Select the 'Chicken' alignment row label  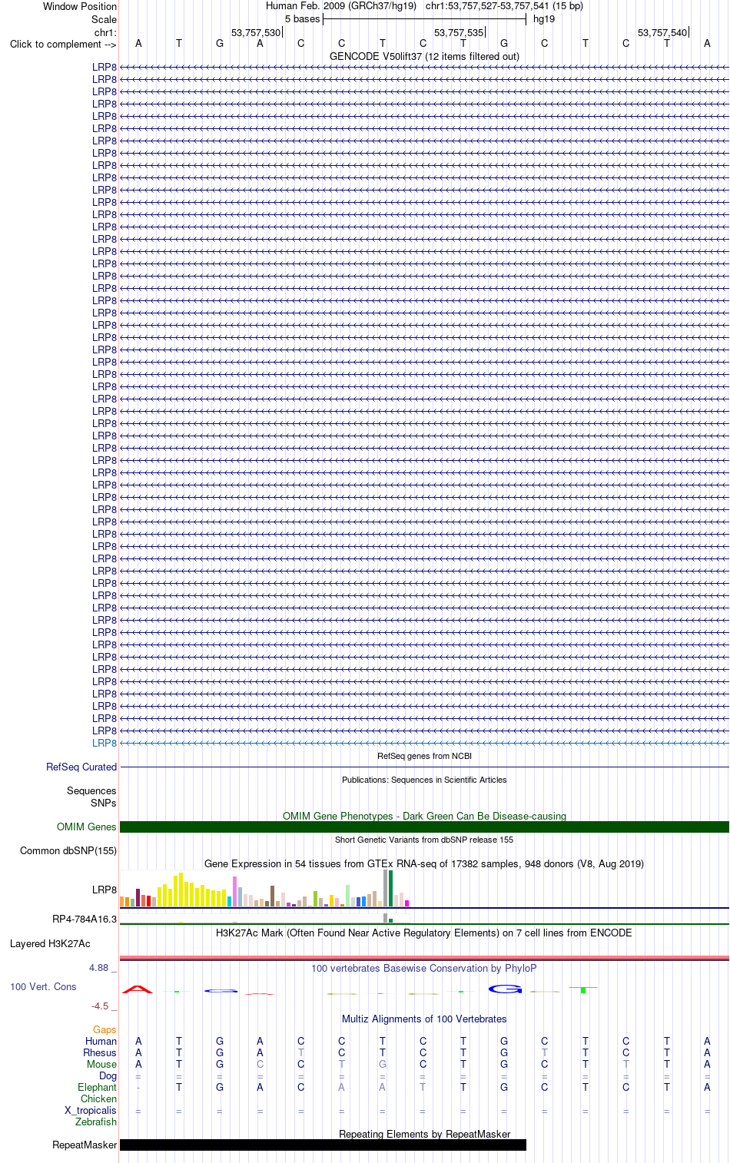(x=98, y=1098)
